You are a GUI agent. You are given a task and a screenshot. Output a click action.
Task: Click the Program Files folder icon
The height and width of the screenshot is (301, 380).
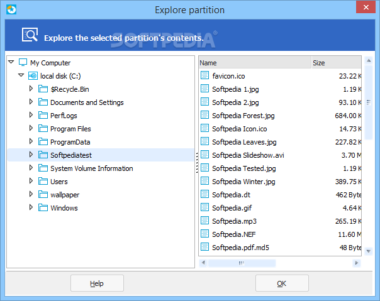(43, 129)
